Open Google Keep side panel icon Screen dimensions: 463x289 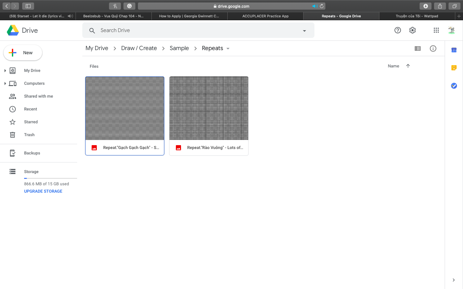(x=454, y=68)
